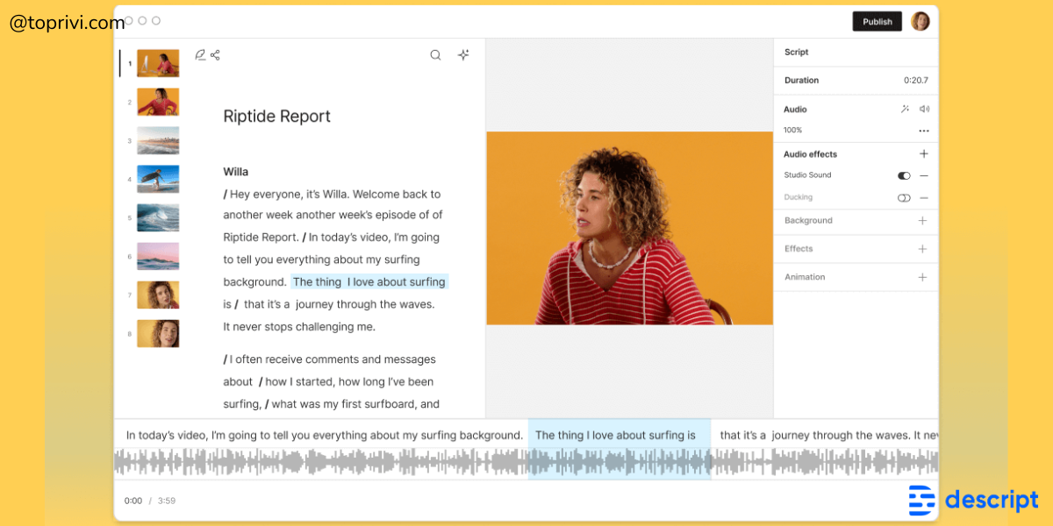
Task: Expand Effects with its plus button
Action: click(x=922, y=249)
